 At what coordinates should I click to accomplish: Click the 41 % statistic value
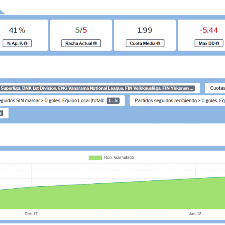pos(17,30)
